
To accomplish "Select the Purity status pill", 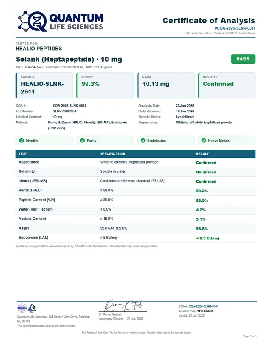I will point(105,140).
